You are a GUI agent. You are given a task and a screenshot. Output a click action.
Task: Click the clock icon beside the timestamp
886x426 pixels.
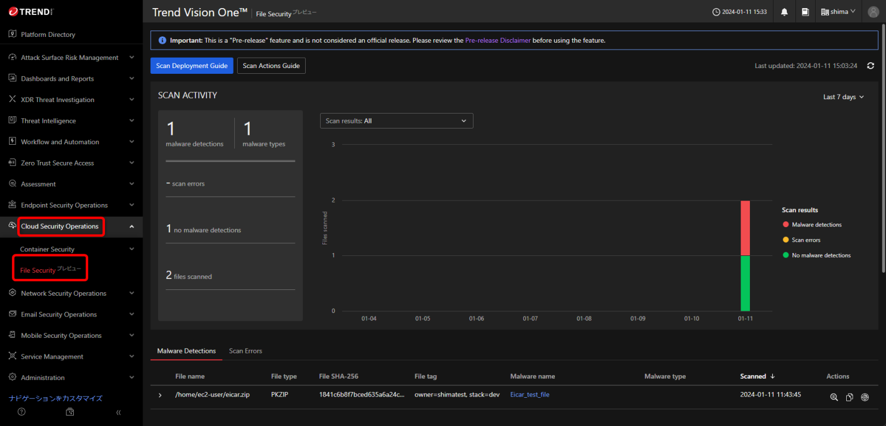pyautogui.click(x=716, y=12)
